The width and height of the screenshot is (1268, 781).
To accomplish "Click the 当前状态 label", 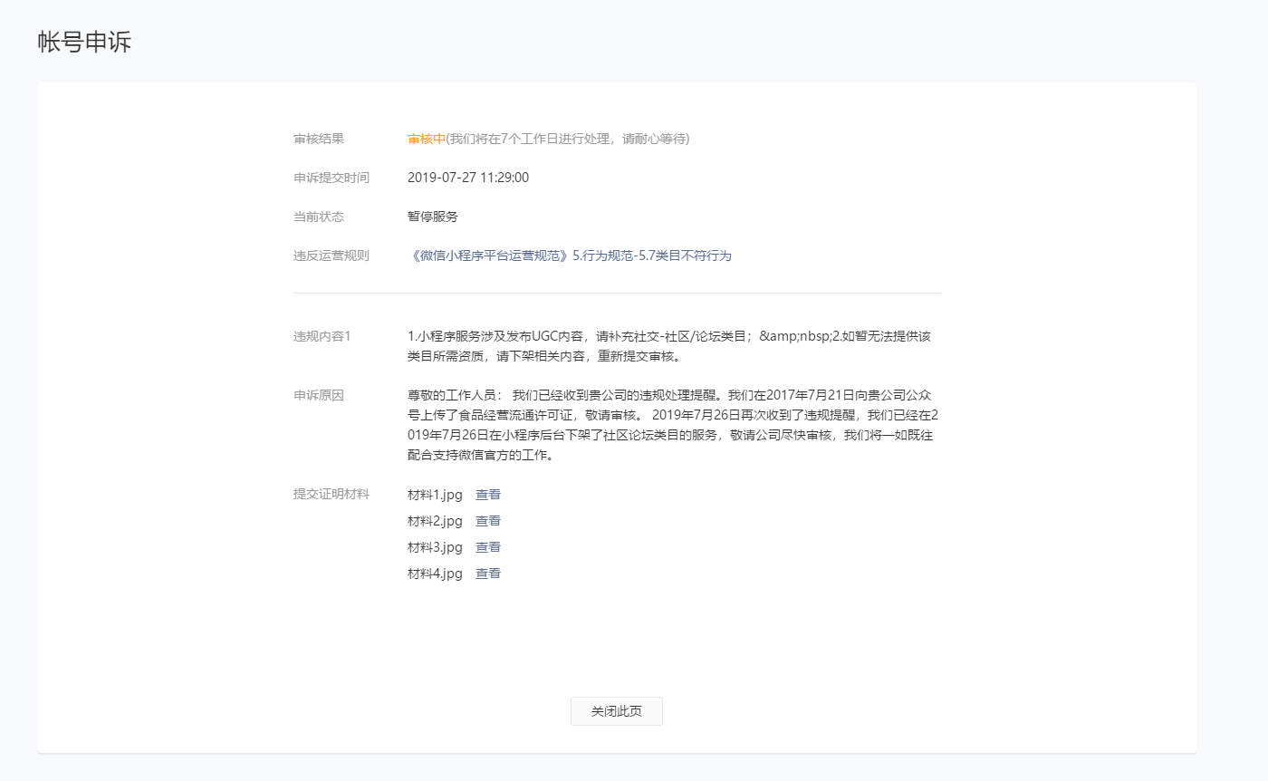I will [319, 217].
